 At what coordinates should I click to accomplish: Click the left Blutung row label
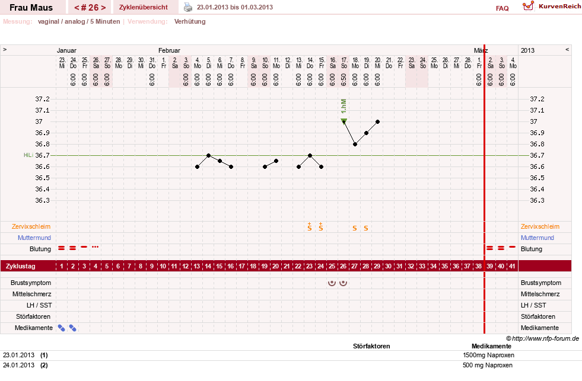(x=40, y=249)
